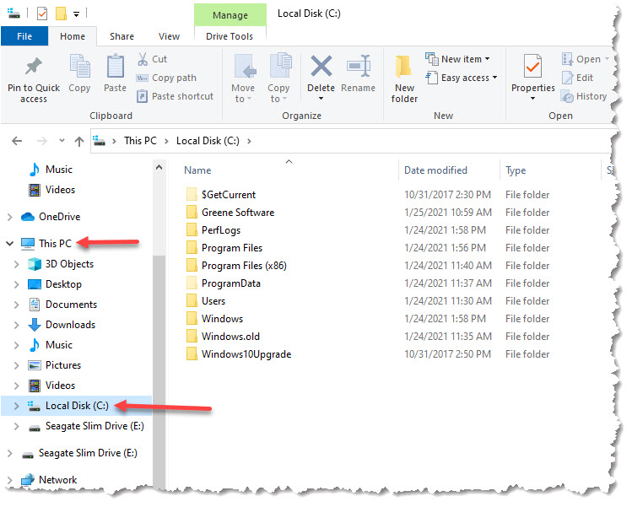The width and height of the screenshot is (632, 507).
Task: Open Properties using the checkmark icon
Action: (x=532, y=67)
